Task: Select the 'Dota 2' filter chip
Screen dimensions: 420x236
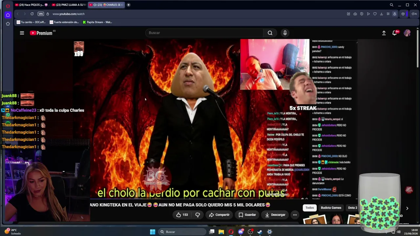Action: (x=352, y=207)
